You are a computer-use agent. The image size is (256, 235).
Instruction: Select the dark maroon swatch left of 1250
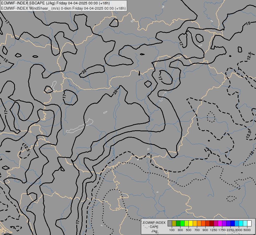[x=212, y=223]
